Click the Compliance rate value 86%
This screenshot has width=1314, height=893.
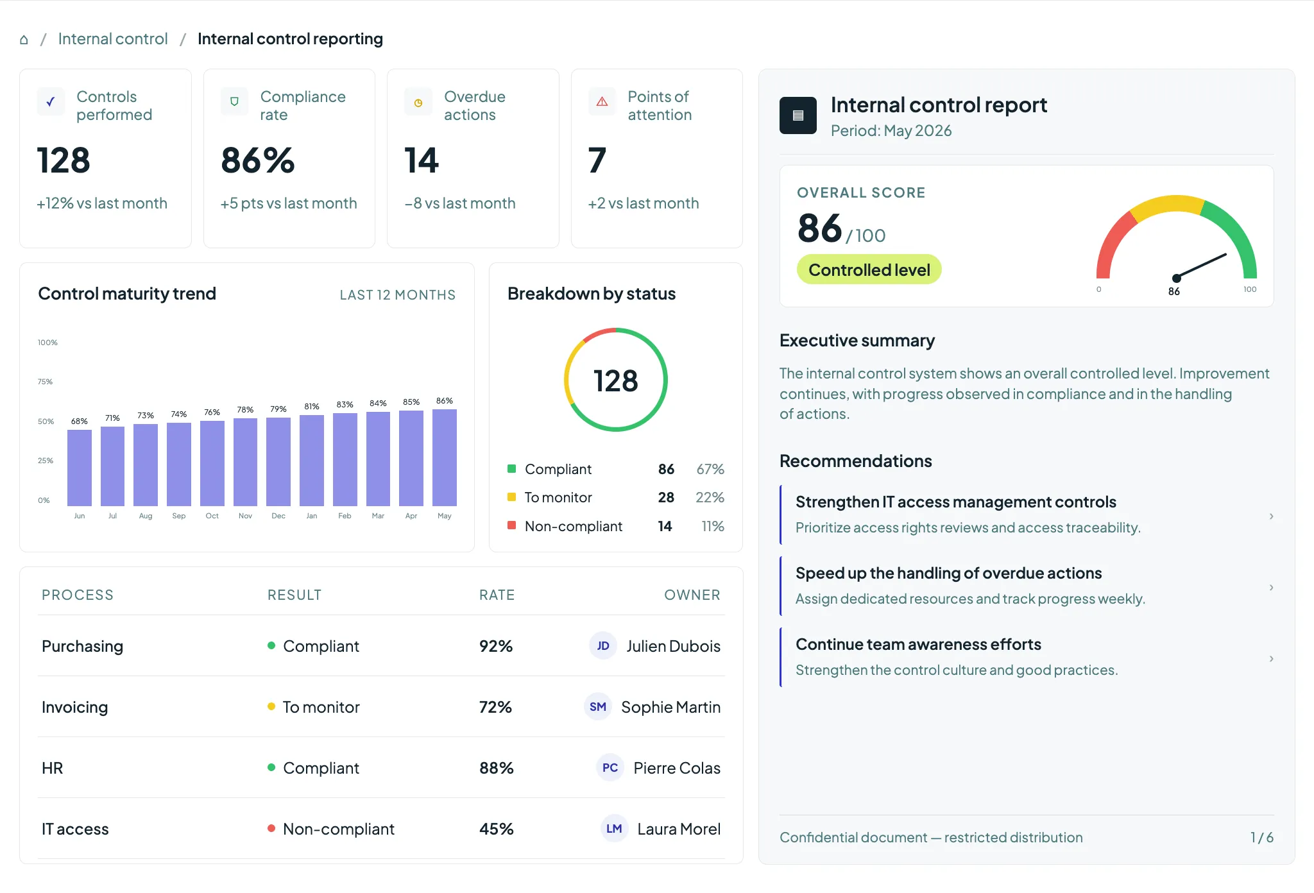tap(258, 160)
